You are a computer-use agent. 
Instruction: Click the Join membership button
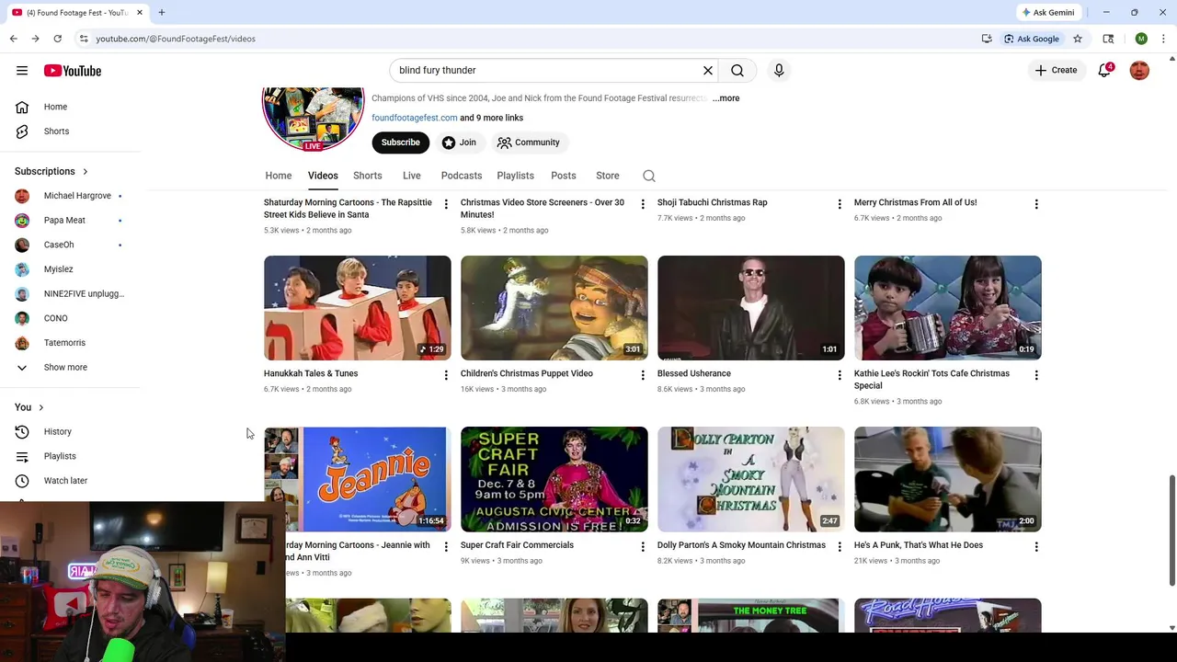pos(459,143)
